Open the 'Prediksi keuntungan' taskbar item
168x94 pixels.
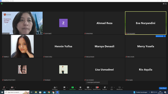[140, 92]
